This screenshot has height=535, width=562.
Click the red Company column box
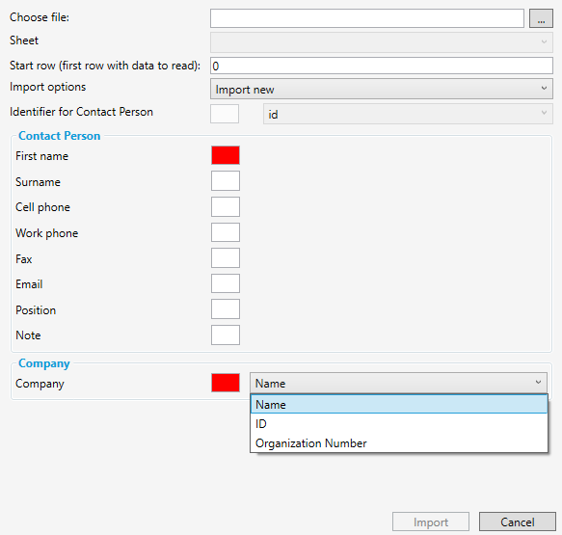click(226, 383)
